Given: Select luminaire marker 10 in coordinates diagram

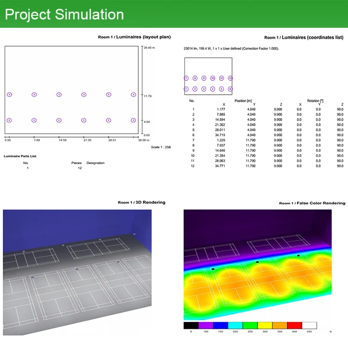Looking at the screenshot, I should coord(213,78).
